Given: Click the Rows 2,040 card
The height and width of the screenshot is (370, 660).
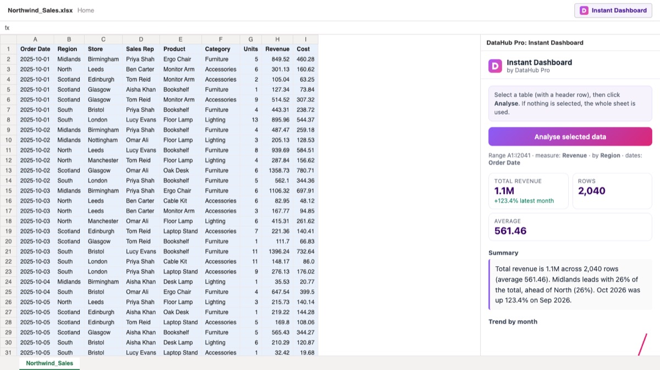Looking at the screenshot, I should click(612, 191).
